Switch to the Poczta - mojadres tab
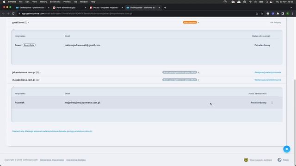 click(x=105, y=8)
